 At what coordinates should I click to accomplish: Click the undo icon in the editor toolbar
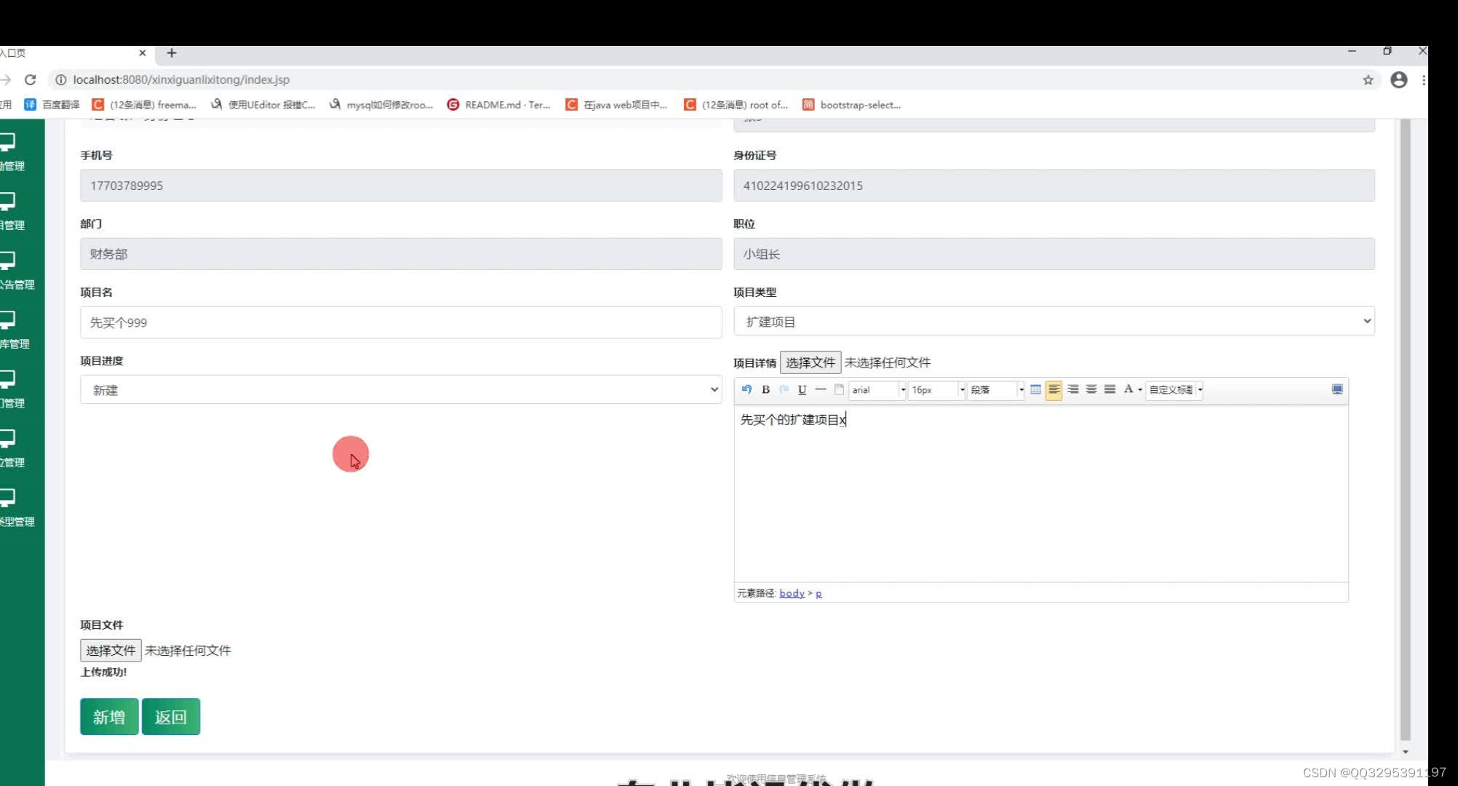[x=746, y=389]
